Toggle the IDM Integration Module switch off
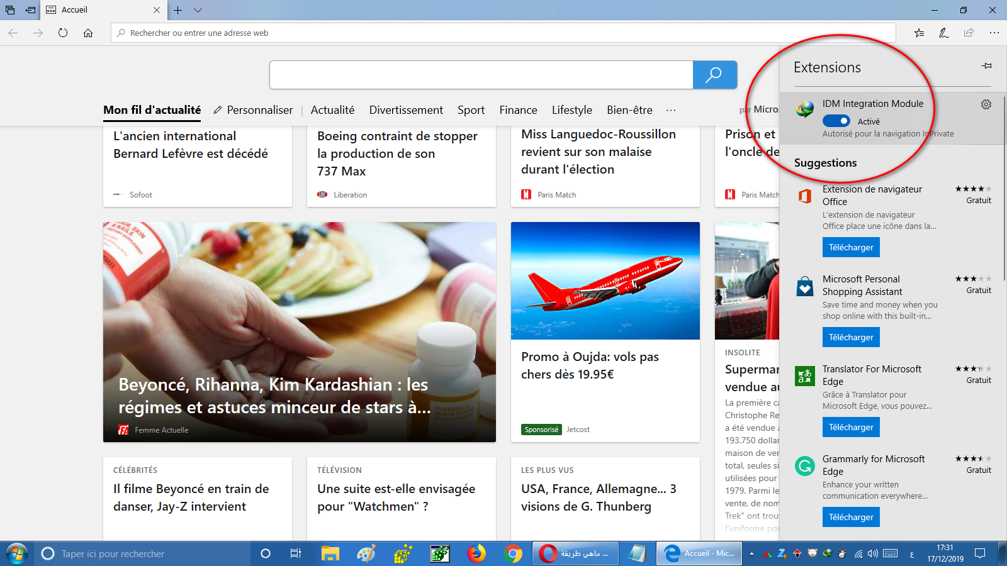Image resolution: width=1007 pixels, height=566 pixels. point(836,121)
